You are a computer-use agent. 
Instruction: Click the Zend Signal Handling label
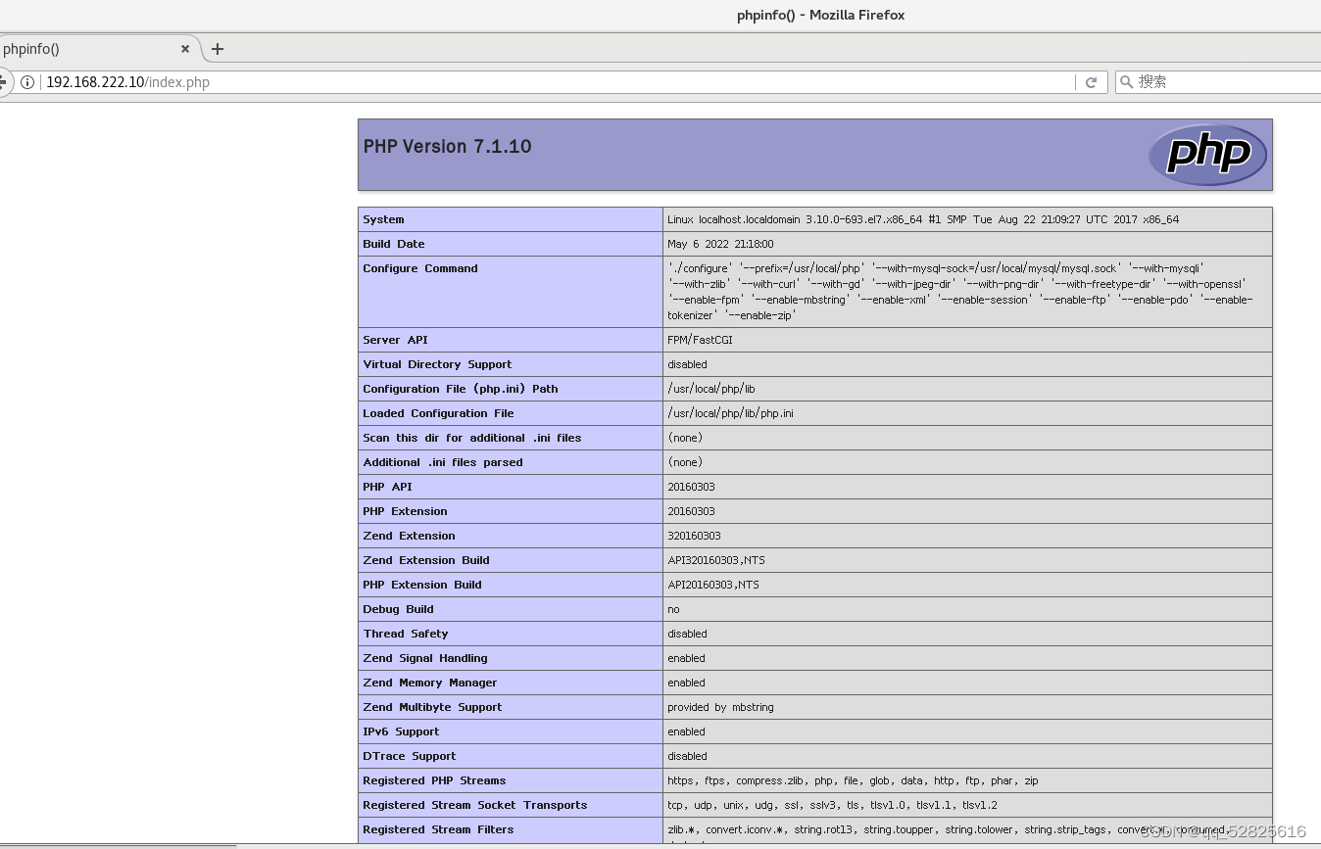[425, 658]
